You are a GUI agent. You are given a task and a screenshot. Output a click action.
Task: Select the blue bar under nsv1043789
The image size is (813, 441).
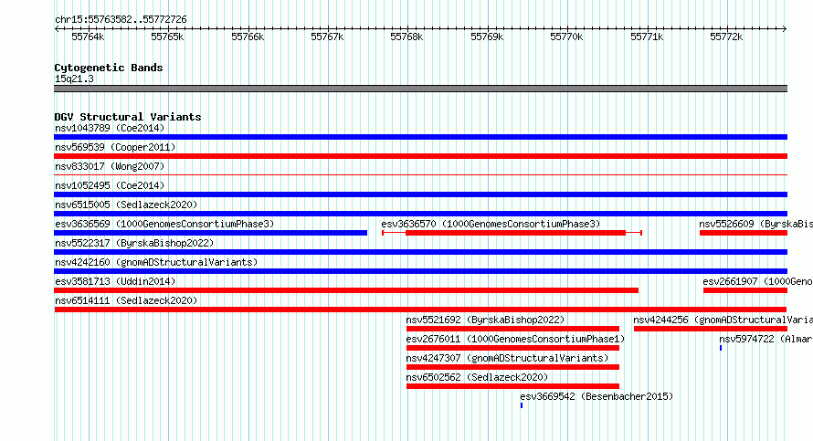(x=420, y=137)
